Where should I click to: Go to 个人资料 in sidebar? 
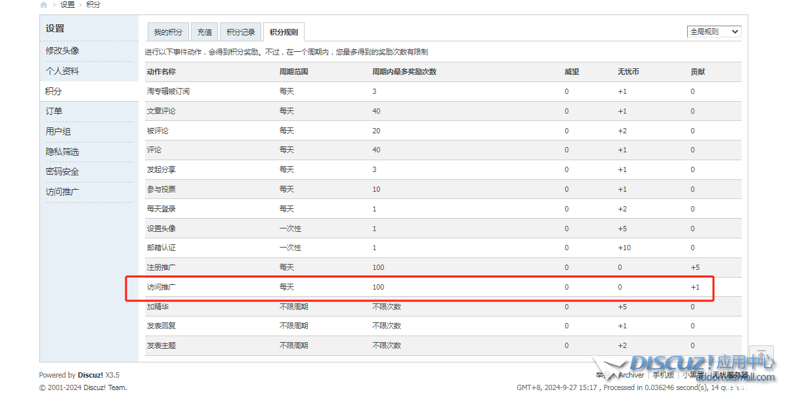pos(62,71)
